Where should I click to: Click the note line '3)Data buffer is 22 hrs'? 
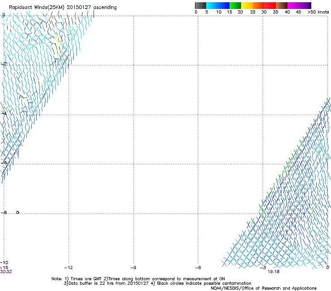(x=157, y=283)
